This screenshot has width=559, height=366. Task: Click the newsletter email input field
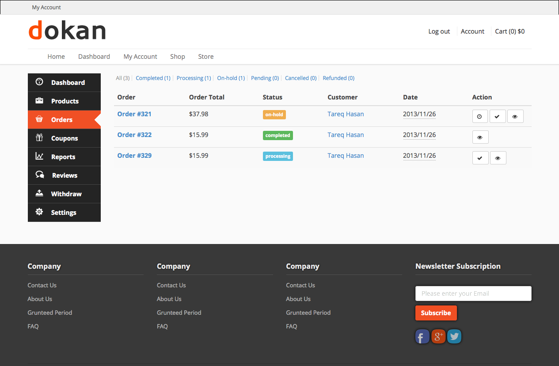click(473, 294)
